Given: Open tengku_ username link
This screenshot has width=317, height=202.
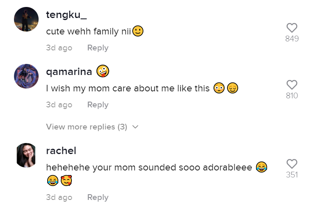Looking at the screenshot, I should [x=66, y=15].
